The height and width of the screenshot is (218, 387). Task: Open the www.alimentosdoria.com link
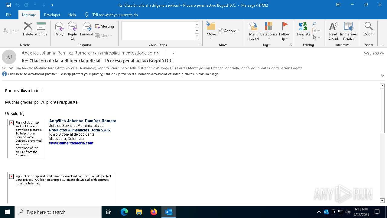click(x=71, y=143)
